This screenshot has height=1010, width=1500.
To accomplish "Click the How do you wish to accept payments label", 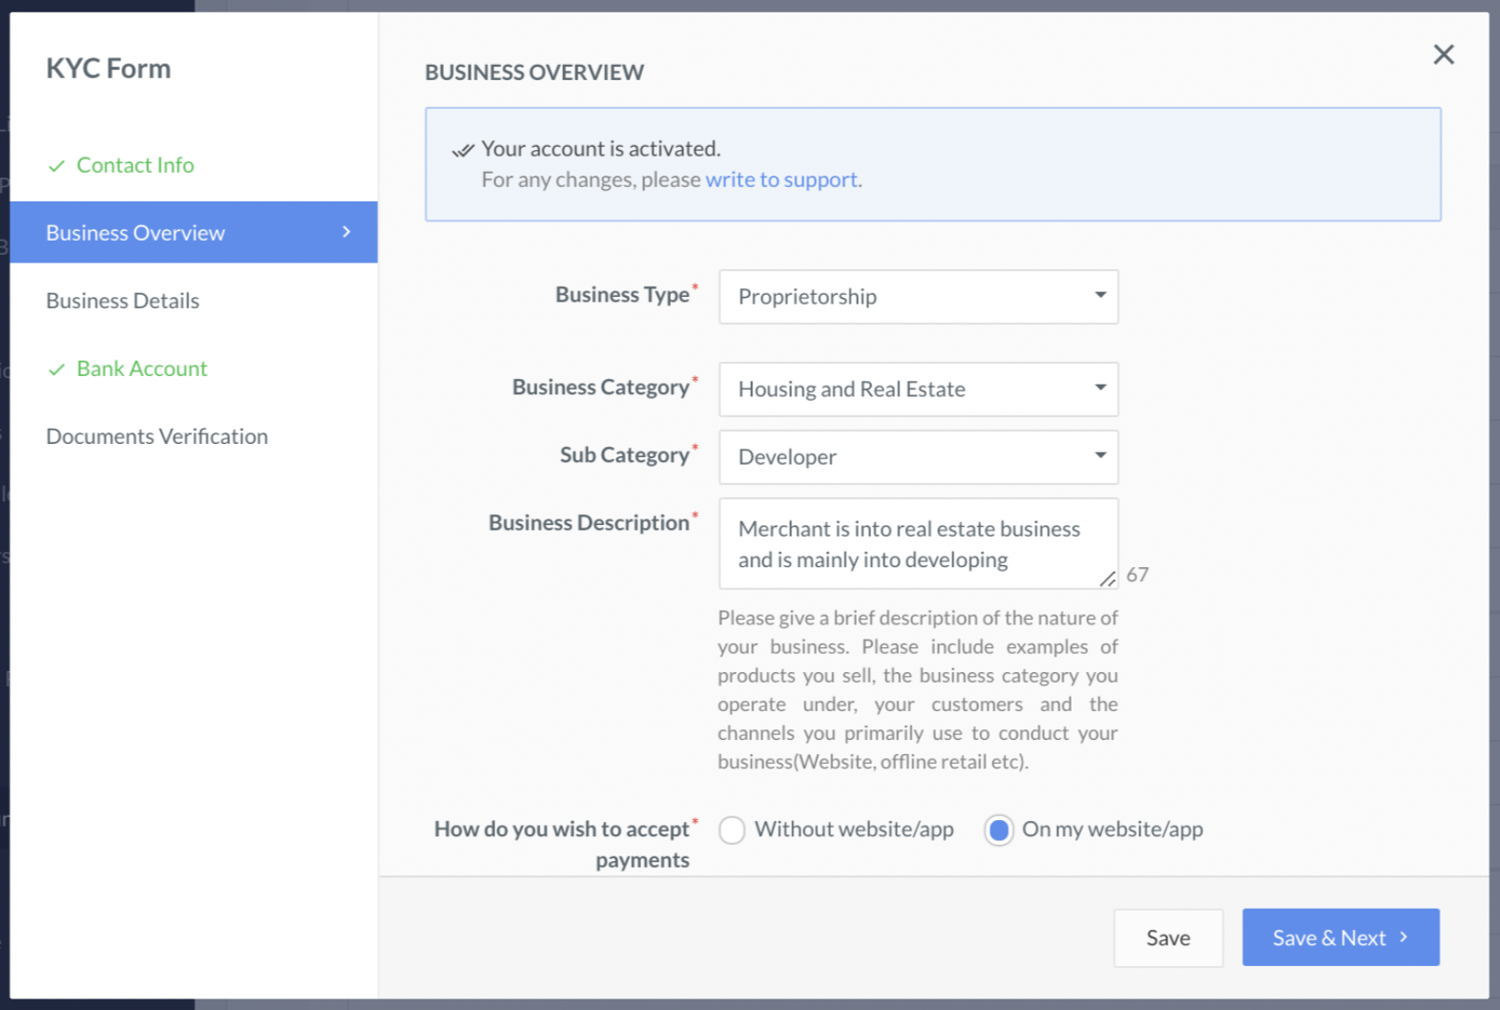I will (562, 844).
